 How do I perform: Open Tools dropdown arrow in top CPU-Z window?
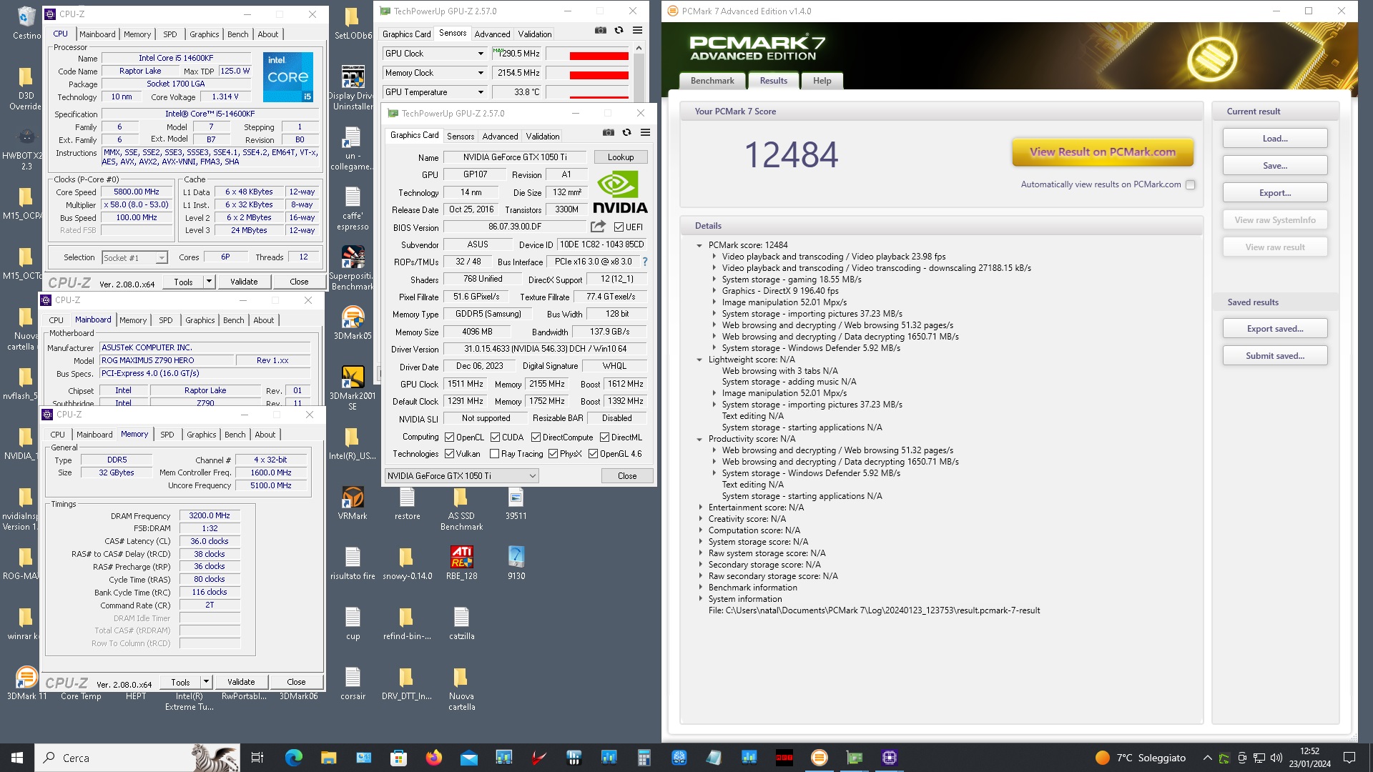click(209, 282)
